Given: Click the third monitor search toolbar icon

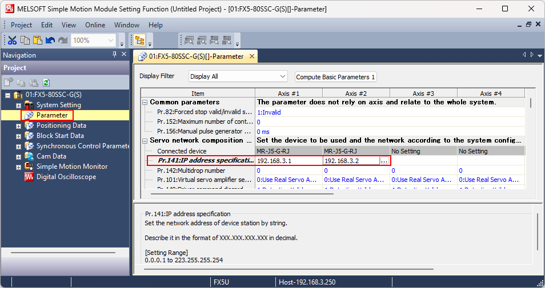Looking at the screenshot, I should (x=214, y=40).
